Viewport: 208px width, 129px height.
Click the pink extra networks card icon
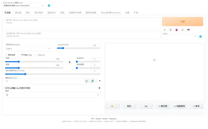pyautogui.click(x=177, y=30)
